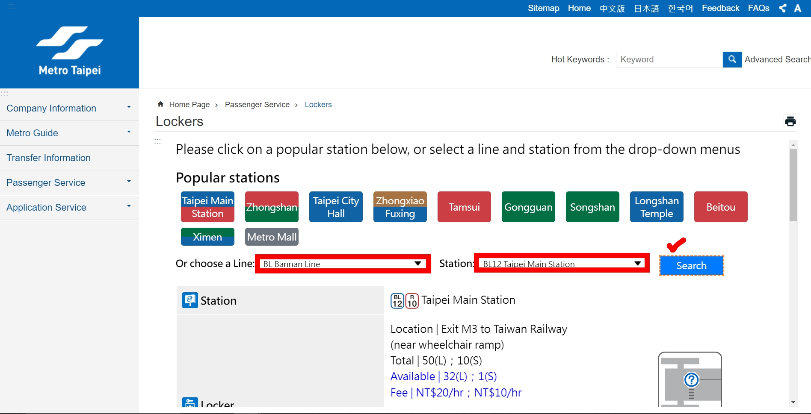Select Taipei Main Station popular button
This screenshot has height=414, width=811.
coord(207,207)
